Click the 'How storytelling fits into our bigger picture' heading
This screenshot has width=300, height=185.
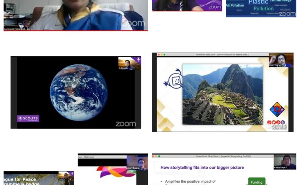(x=202, y=167)
